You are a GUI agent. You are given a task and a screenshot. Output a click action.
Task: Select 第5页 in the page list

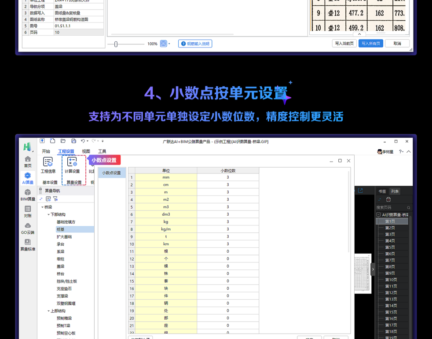pyautogui.click(x=390, y=247)
